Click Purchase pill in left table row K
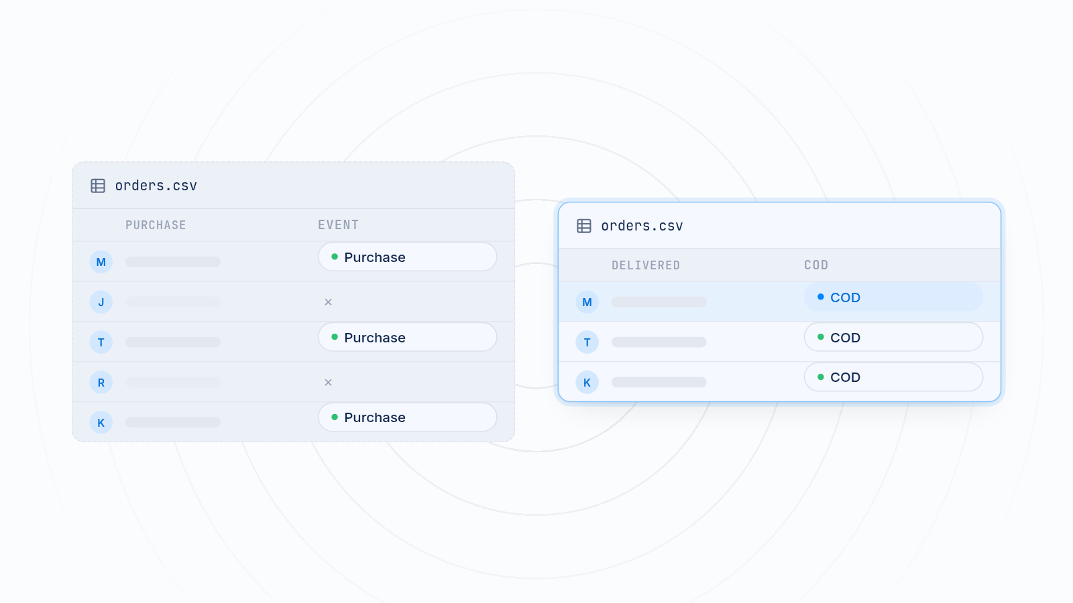1073x603 pixels. click(x=408, y=417)
